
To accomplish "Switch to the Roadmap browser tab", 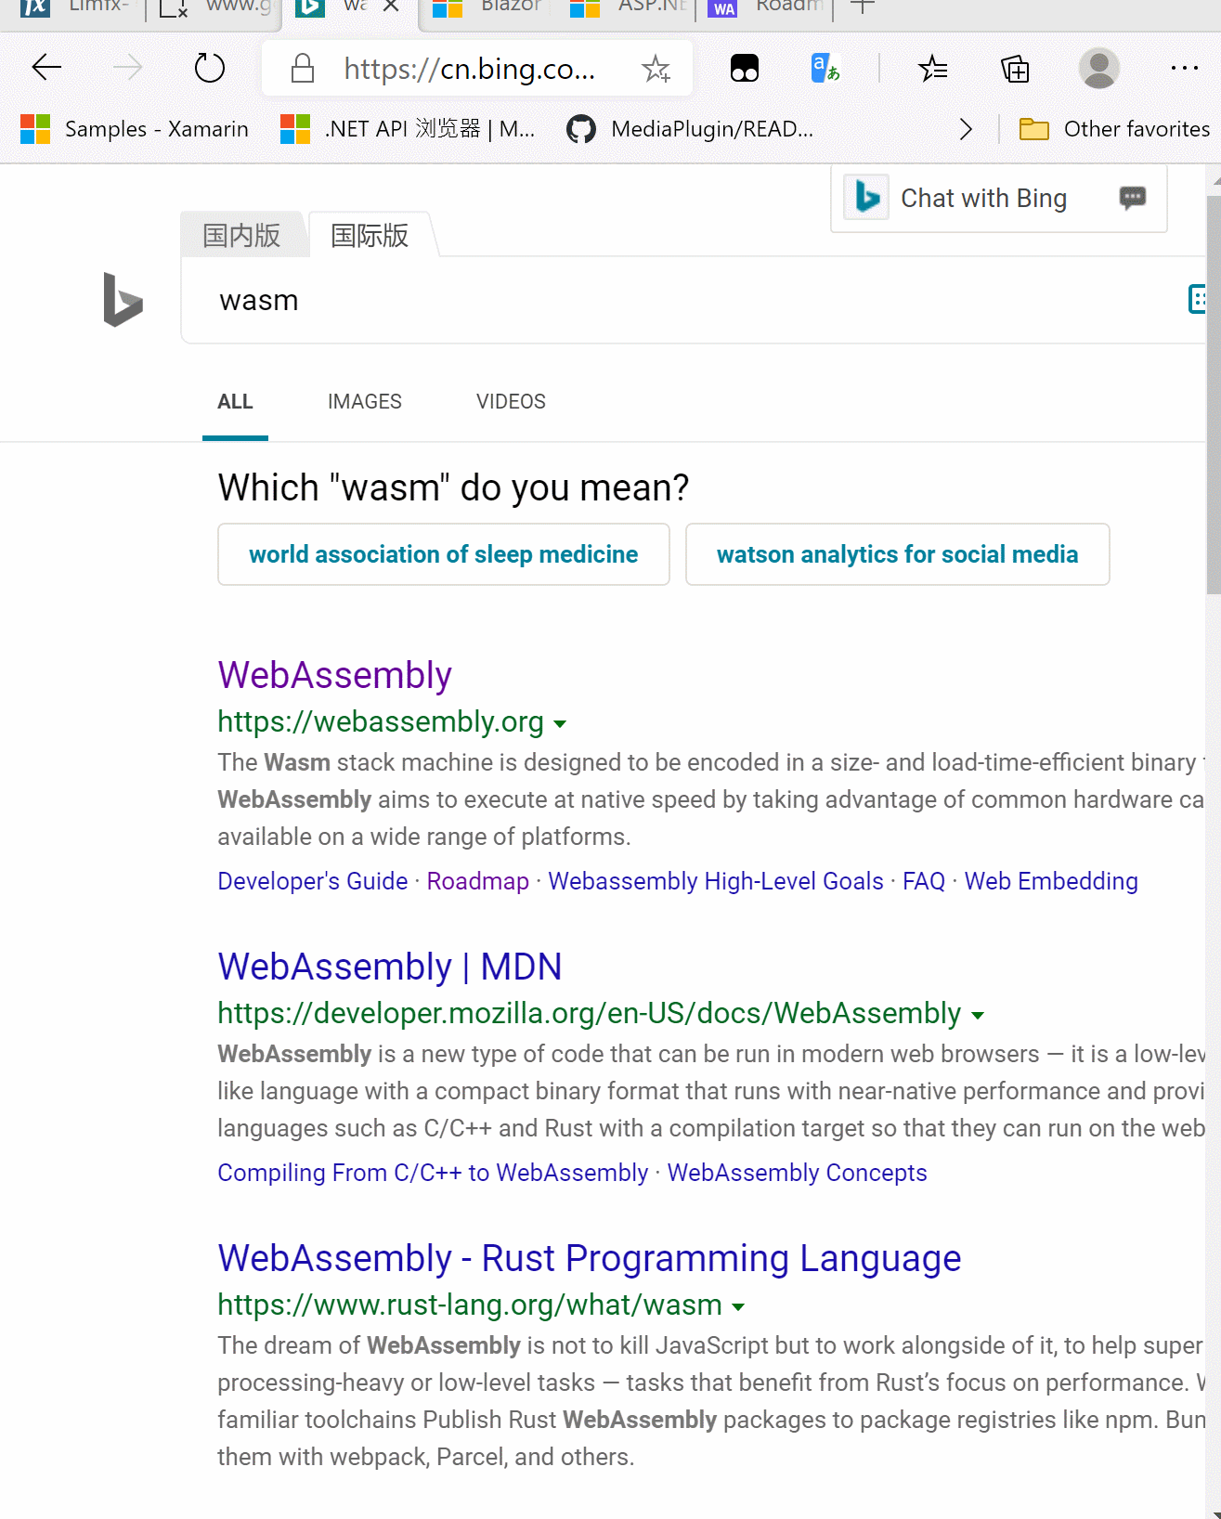I will pos(766,7).
